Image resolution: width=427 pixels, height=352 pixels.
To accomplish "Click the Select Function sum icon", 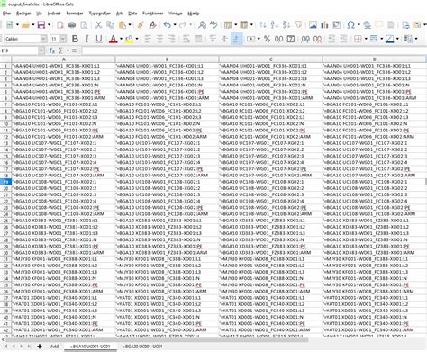I will pos(60,50).
